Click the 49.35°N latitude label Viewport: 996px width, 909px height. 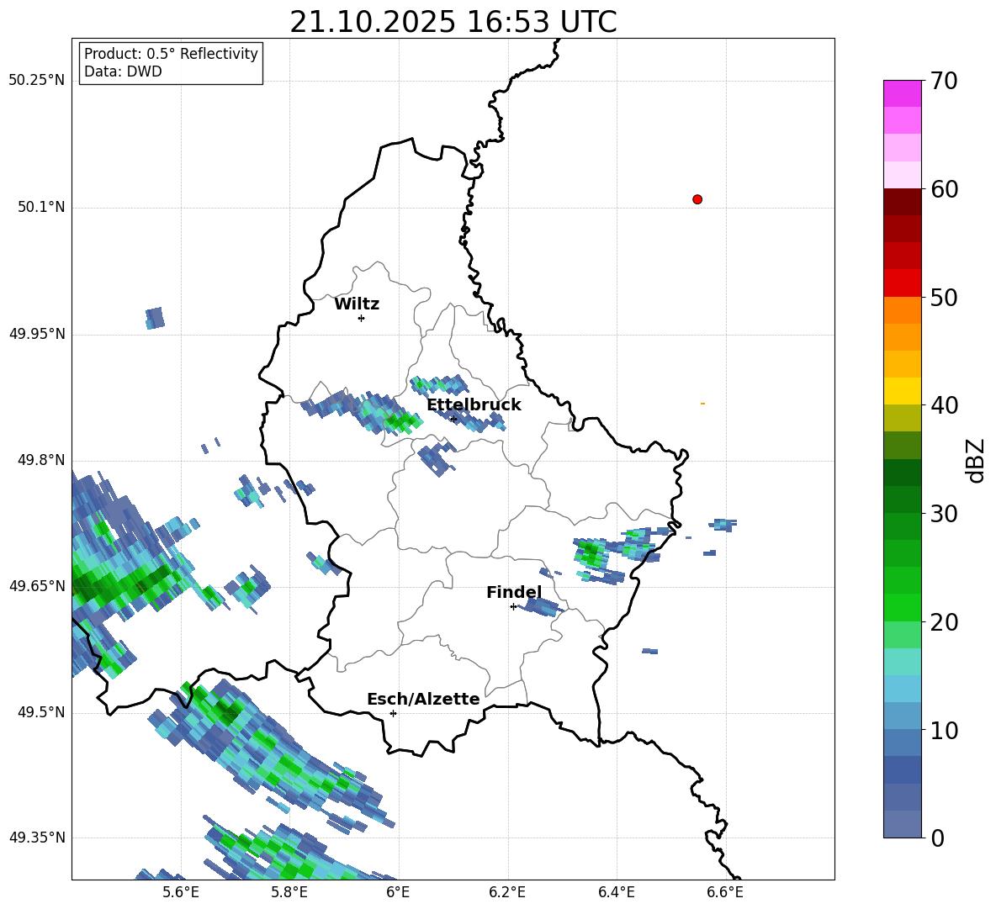[37, 838]
